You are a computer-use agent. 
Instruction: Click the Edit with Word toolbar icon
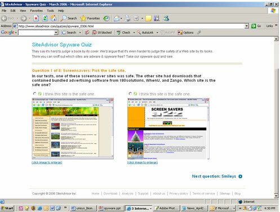coord(136,18)
